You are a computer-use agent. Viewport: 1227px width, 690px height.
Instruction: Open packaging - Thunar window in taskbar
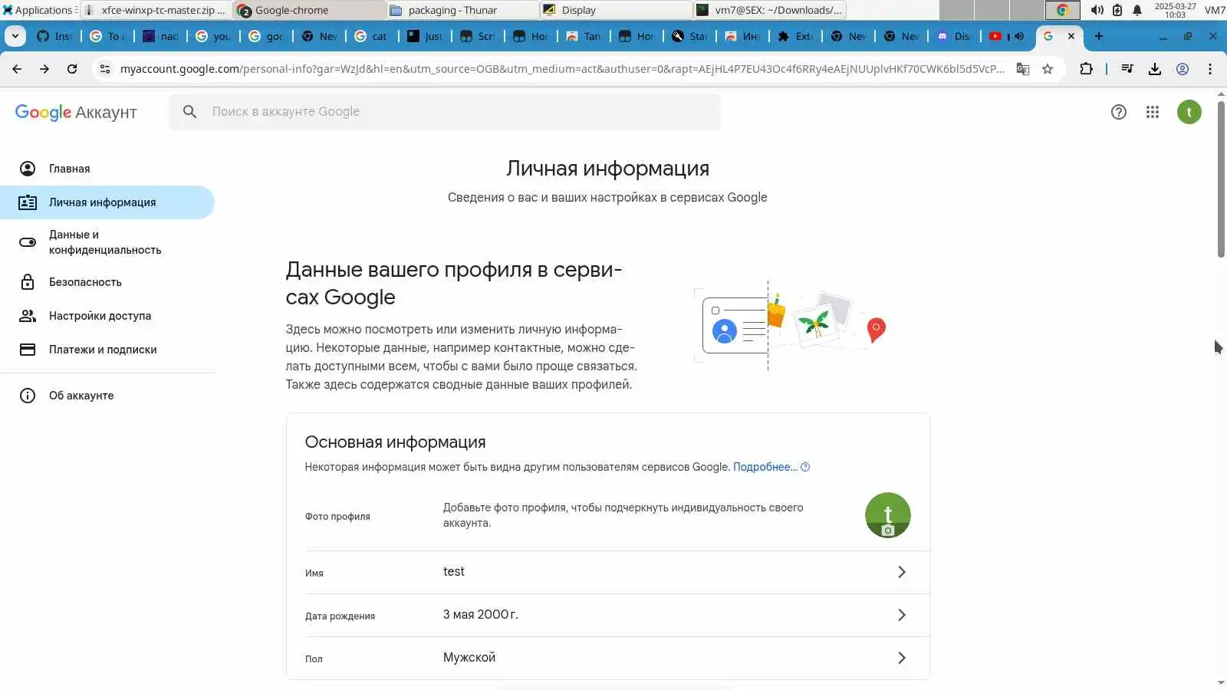(x=462, y=10)
